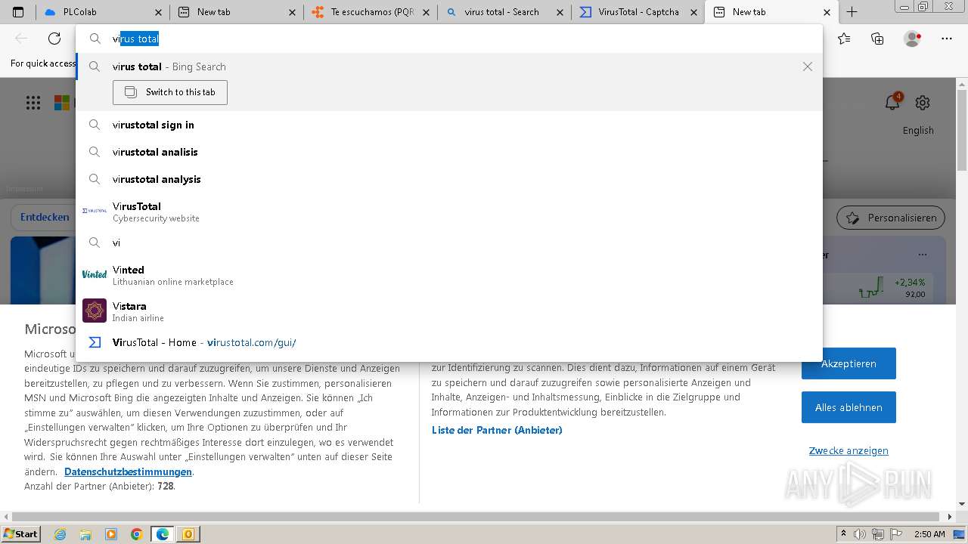Open the Collections icon
Screen dimensions: 968x544
click(x=877, y=39)
